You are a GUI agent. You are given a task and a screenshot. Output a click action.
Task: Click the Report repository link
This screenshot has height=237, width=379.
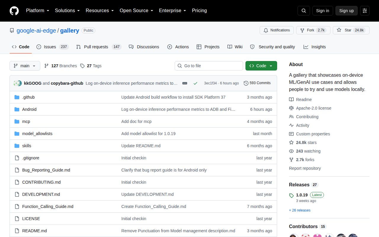tap(305, 168)
